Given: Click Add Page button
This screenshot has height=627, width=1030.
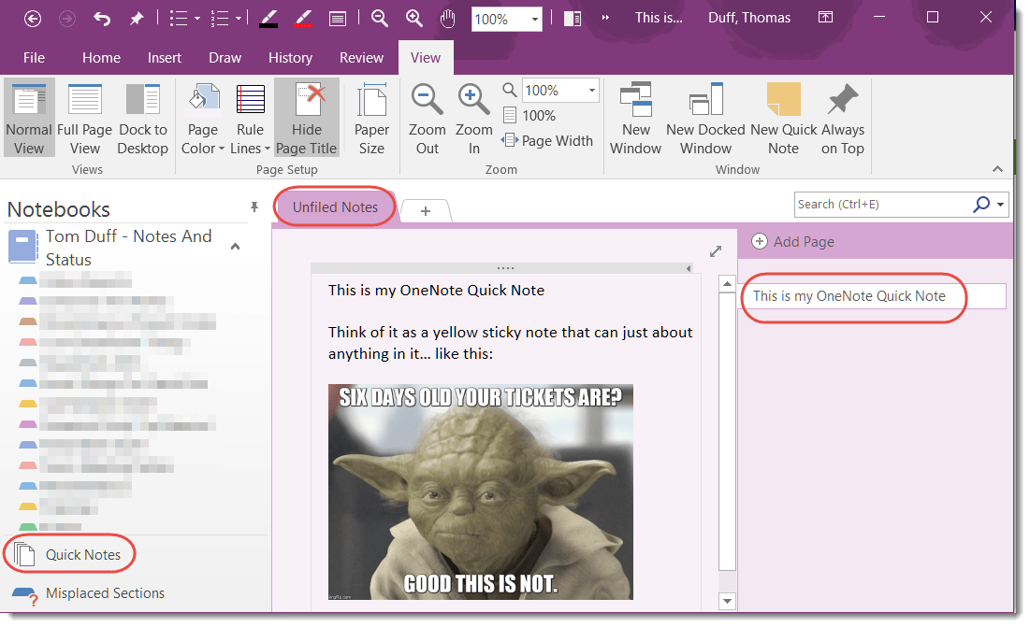Looking at the screenshot, I should [x=793, y=242].
